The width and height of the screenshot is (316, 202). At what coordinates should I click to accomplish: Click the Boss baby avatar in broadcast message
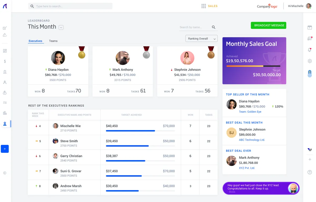coord(293,188)
